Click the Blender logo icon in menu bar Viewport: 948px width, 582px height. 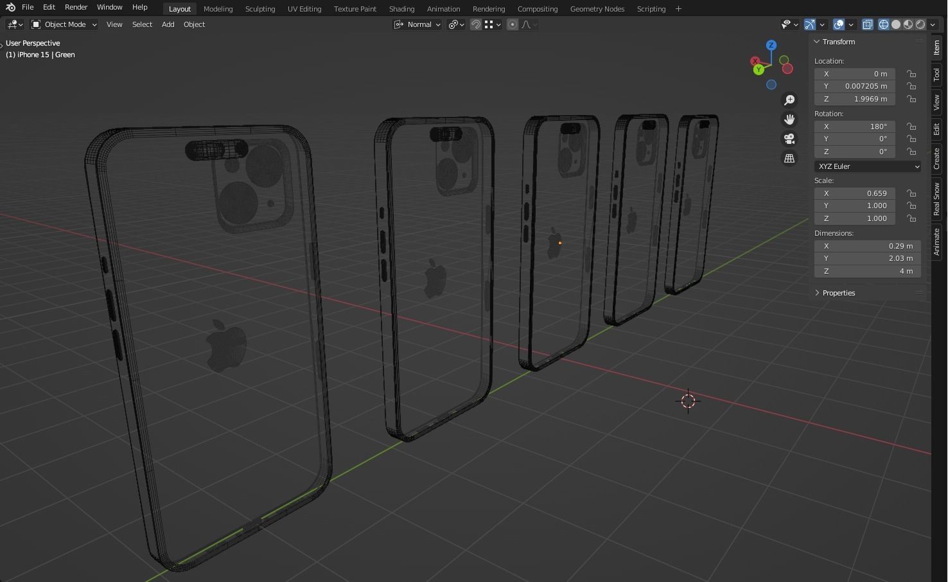[x=10, y=7]
